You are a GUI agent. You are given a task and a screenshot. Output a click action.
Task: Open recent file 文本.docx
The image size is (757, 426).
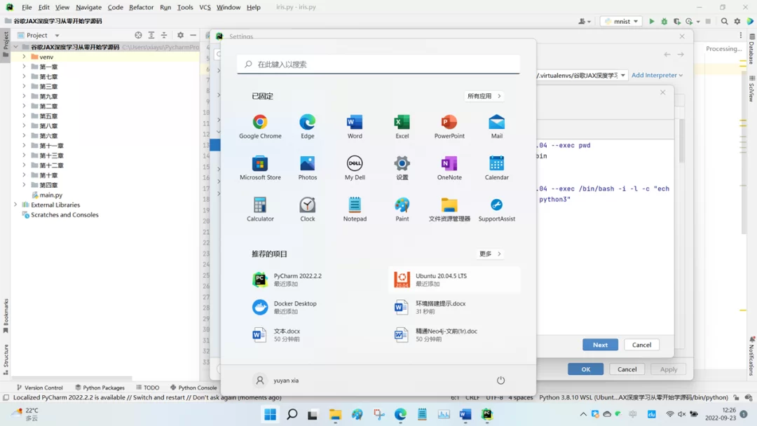tap(313, 335)
